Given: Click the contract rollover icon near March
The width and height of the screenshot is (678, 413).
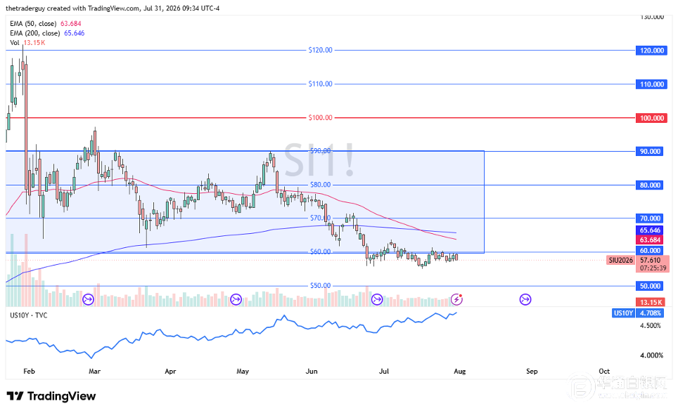Looking at the screenshot, I should (88, 299).
